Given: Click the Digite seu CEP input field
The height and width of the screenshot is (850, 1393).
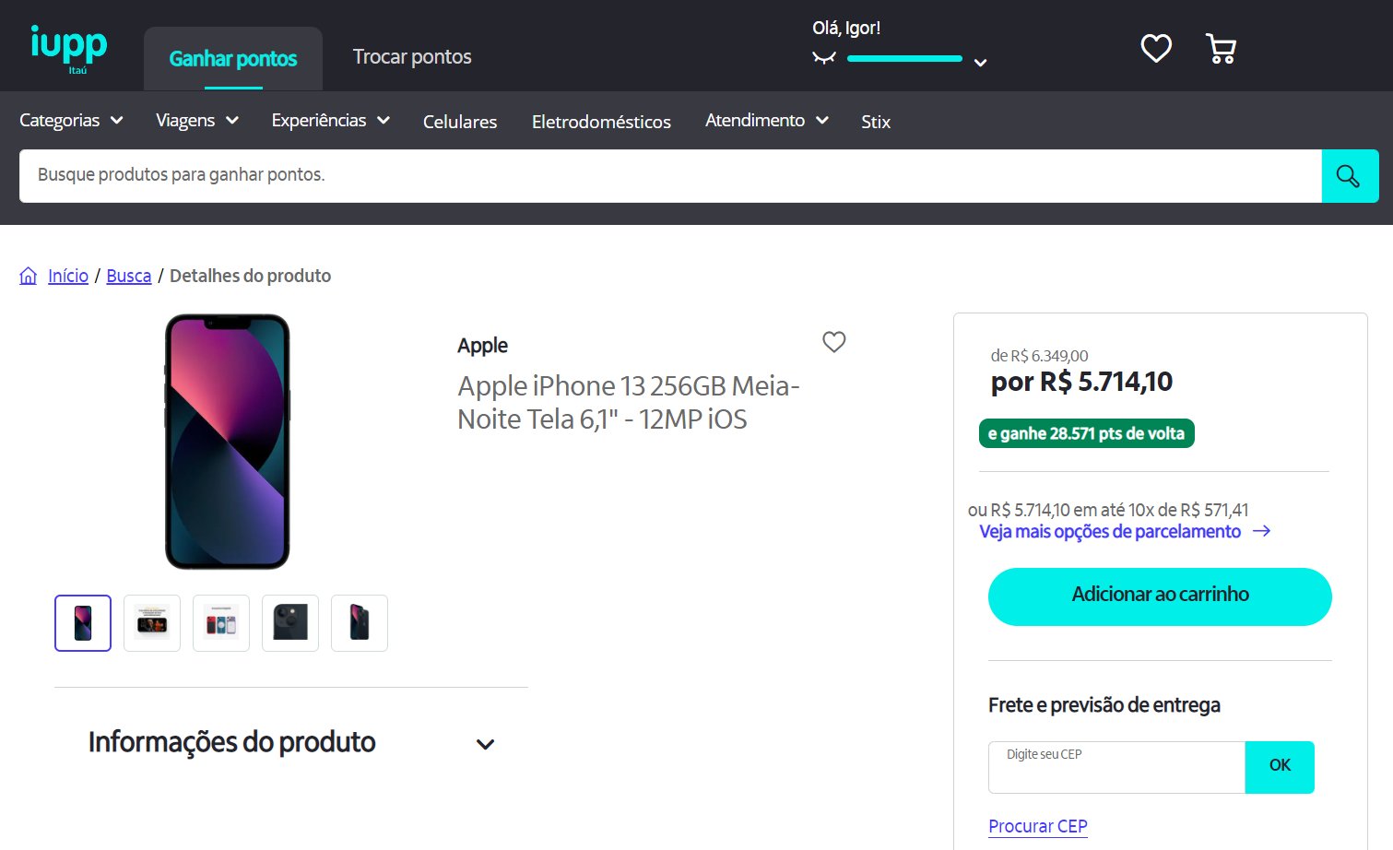Looking at the screenshot, I should (x=1116, y=767).
